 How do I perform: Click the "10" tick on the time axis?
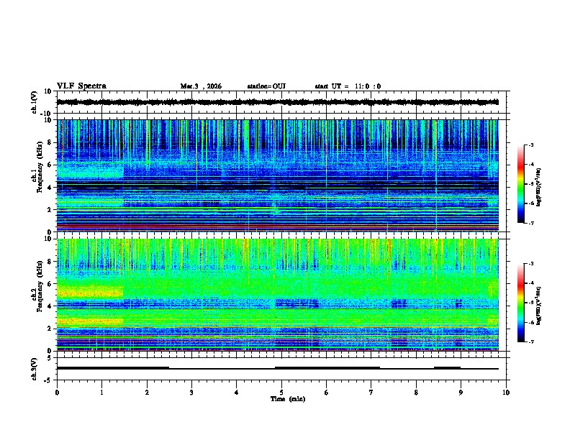(x=506, y=393)
